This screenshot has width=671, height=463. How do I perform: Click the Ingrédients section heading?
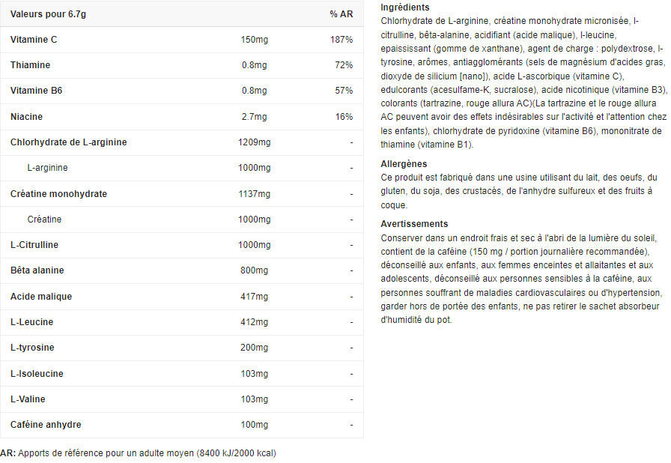(405, 7)
